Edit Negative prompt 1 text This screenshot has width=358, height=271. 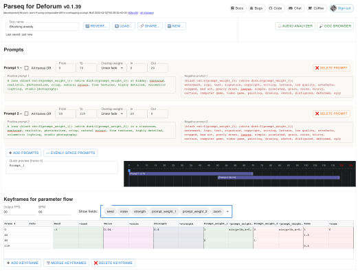[267, 87]
